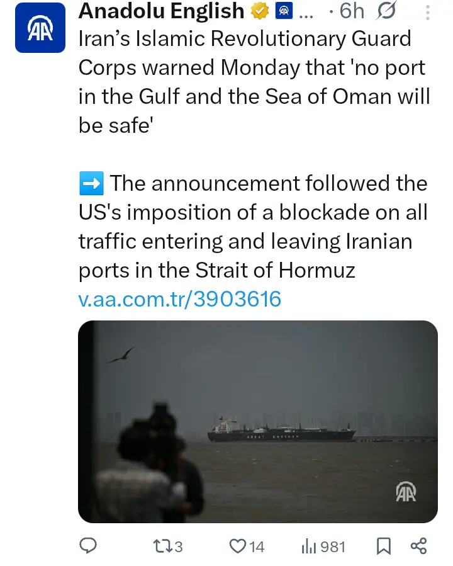View analytics via the bar chart icon

pos(308,546)
